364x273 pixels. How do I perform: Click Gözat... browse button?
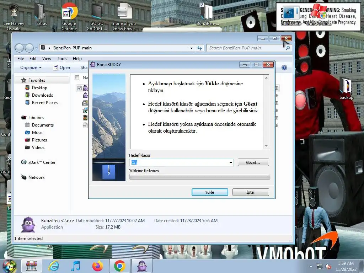tap(253, 162)
